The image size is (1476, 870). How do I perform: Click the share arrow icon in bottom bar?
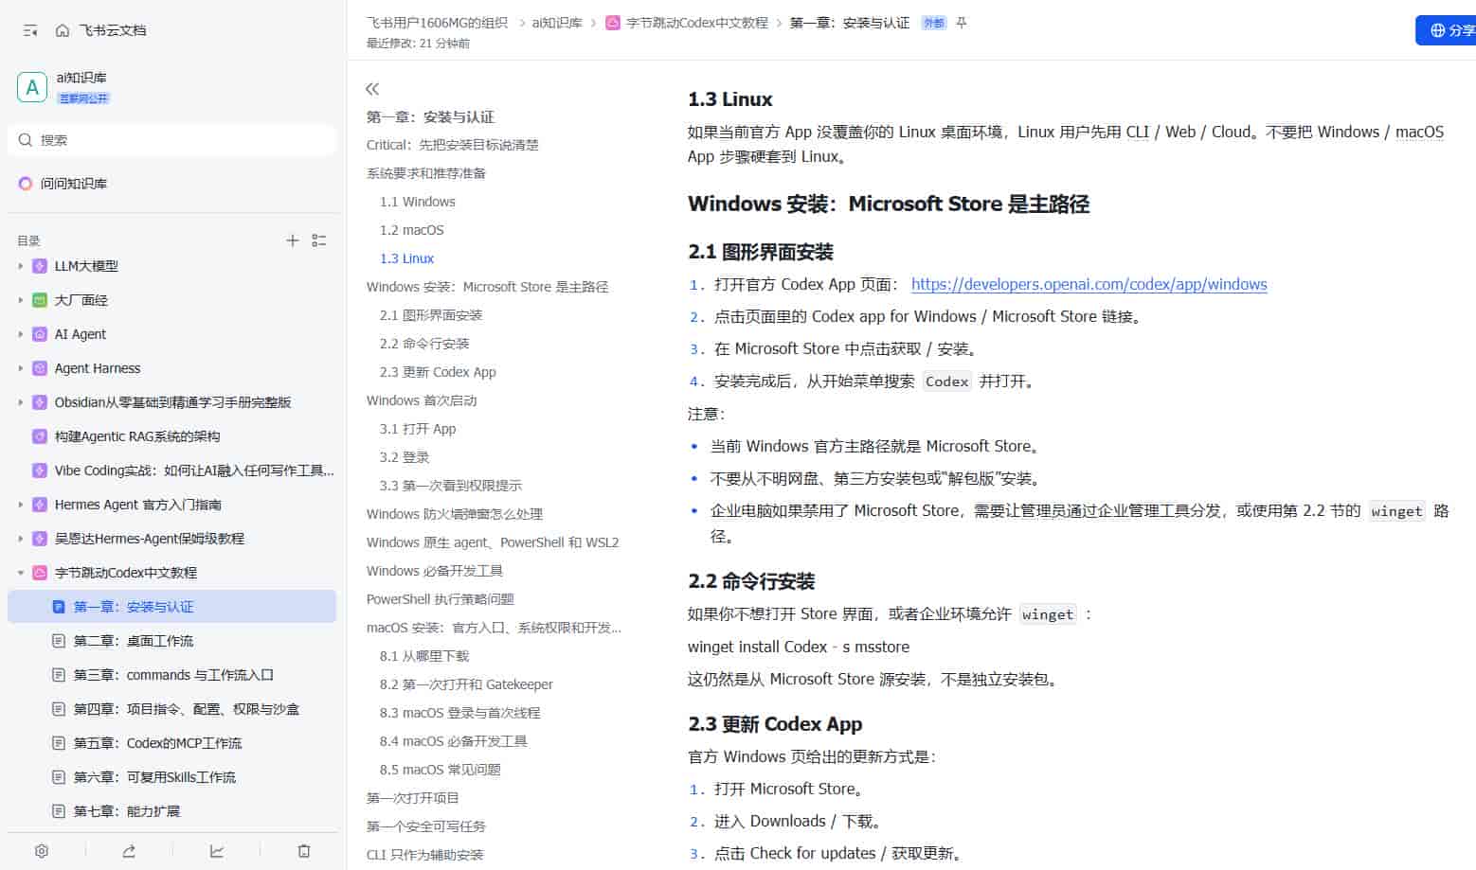[129, 851]
